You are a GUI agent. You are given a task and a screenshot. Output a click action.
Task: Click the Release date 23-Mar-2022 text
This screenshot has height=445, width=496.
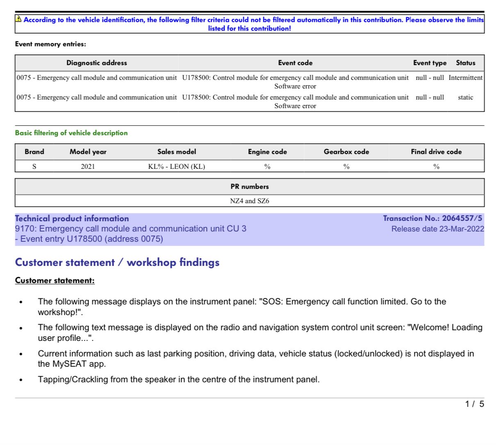[437, 229]
